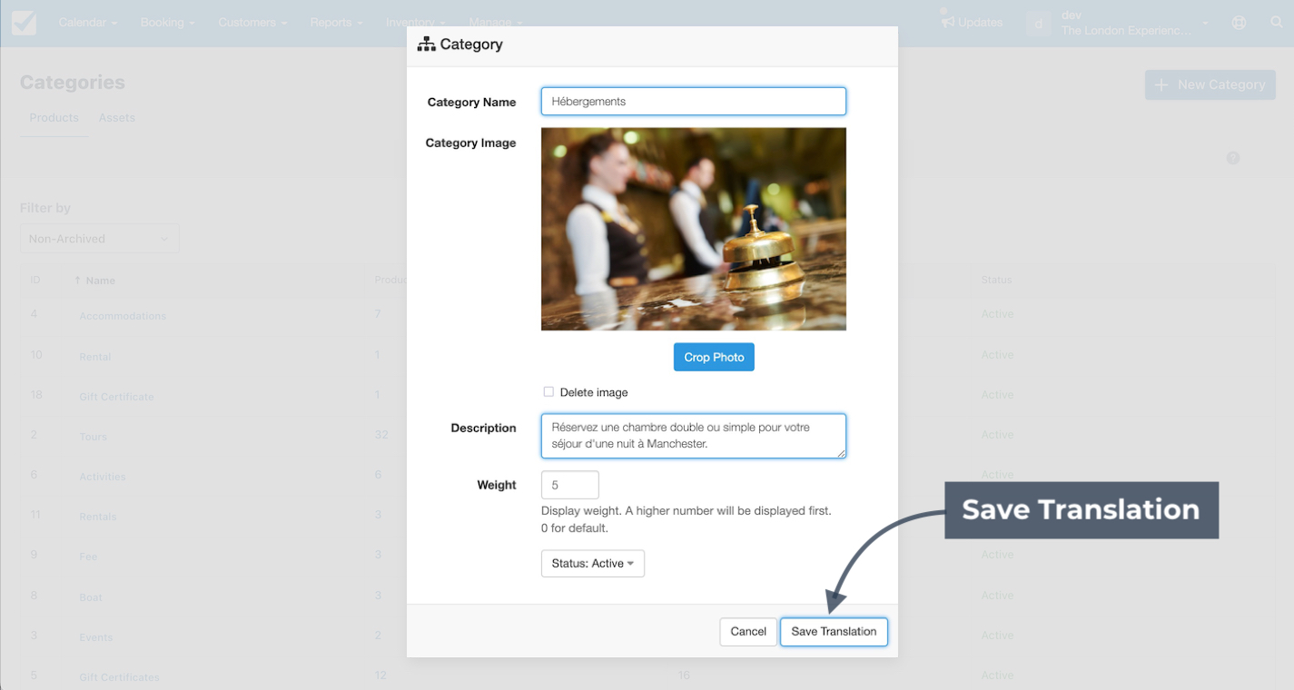The image size is (1294, 690).
Task: Open the Rentals category link
Action: click(98, 517)
